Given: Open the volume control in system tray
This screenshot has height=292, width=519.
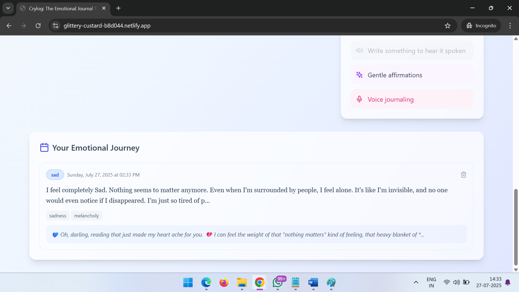Looking at the screenshot, I should pyautogui.click(x=456, y=282).
